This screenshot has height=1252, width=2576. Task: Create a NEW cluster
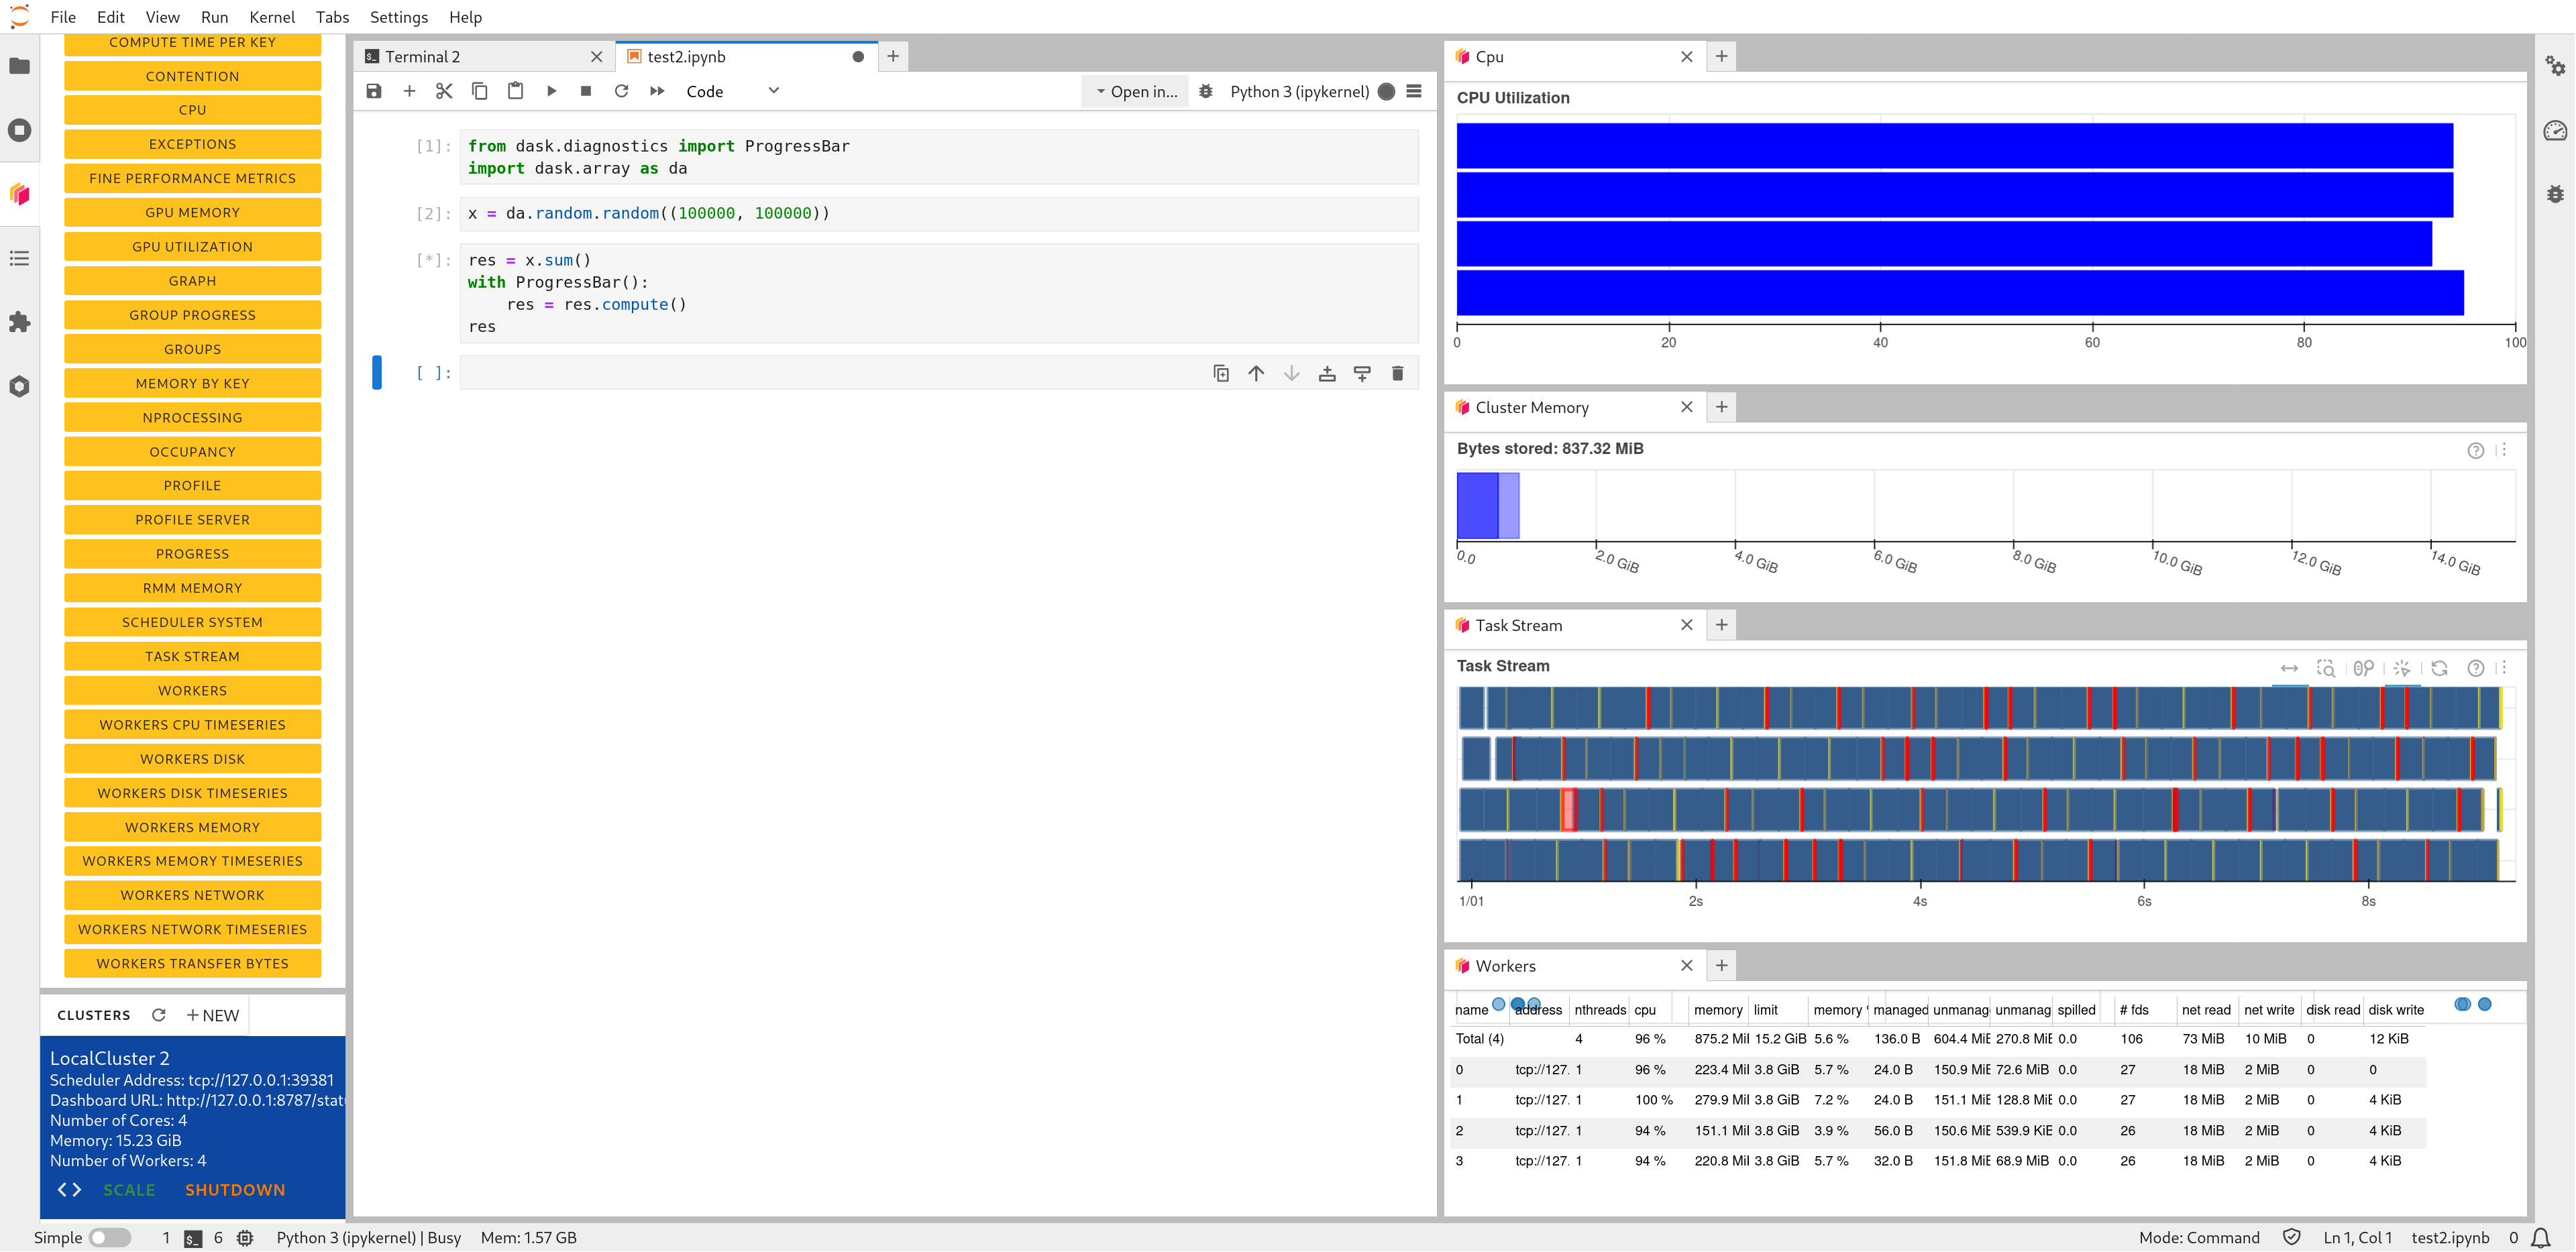point(213,1015)
